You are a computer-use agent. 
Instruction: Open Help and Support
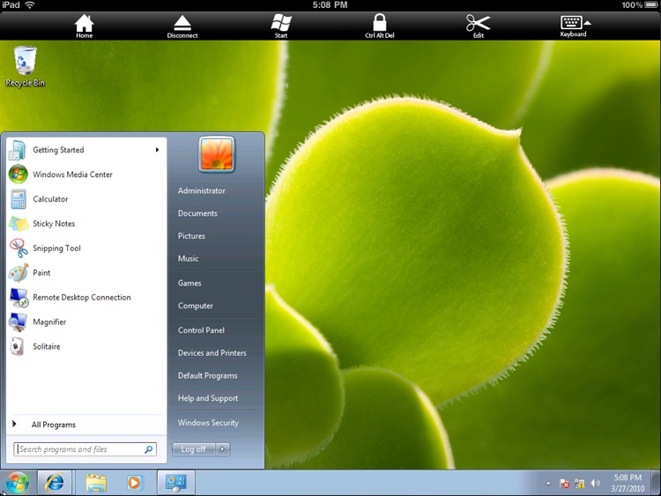(208, 398)
